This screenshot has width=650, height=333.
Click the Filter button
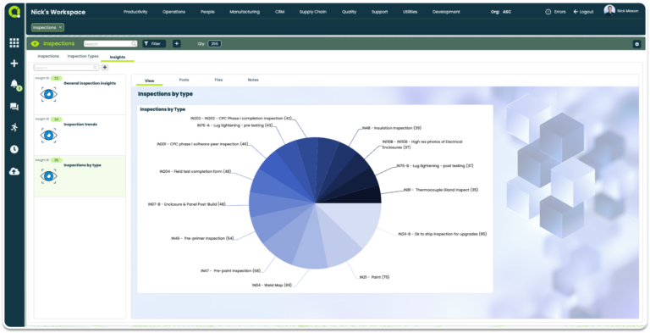point(154,43)
